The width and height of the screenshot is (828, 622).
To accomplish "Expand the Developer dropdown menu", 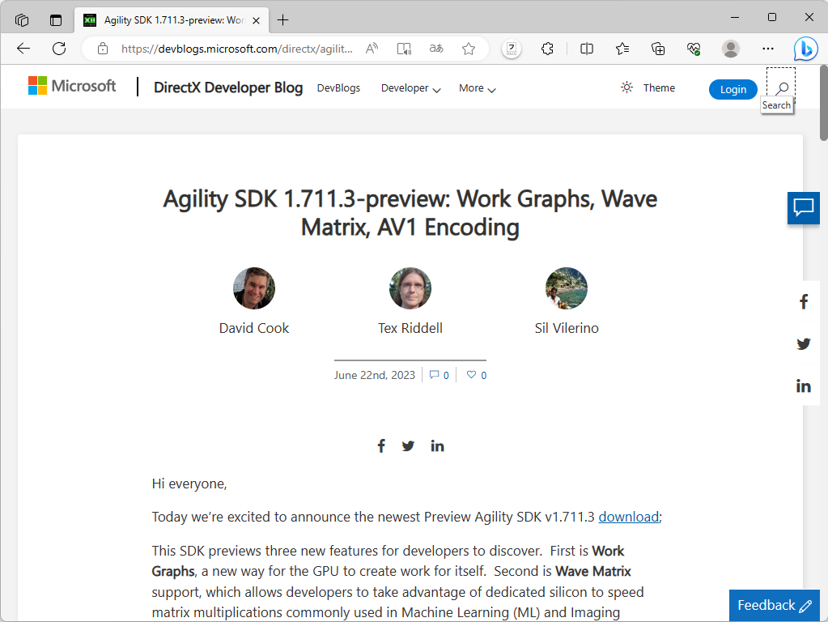I will click(411, 88).
